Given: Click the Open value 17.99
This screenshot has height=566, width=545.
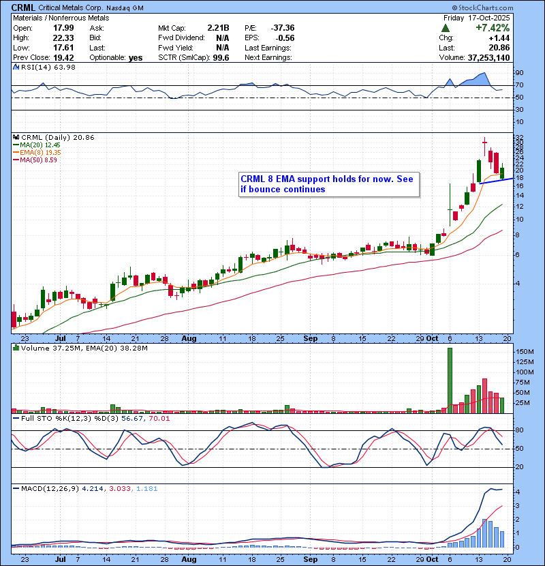Looking at the screenshot, I should click(x=63, y=28).
